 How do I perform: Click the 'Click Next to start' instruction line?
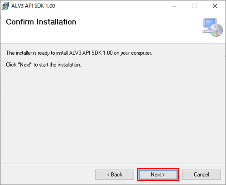tap(44, 65)
